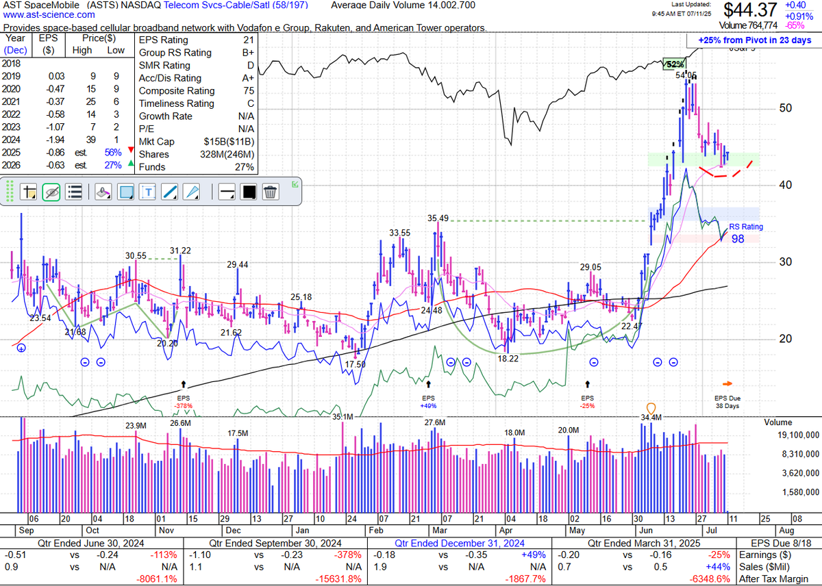Screen dimensions: 822x586
Task: Click the Average Daily Volume 14,002,700 text
Action: [x=403, y=5]
